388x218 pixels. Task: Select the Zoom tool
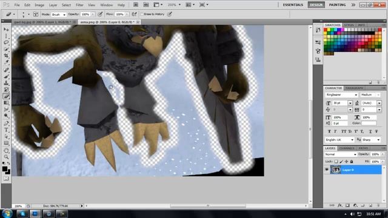pyautogui.click(x=6, y=157)
